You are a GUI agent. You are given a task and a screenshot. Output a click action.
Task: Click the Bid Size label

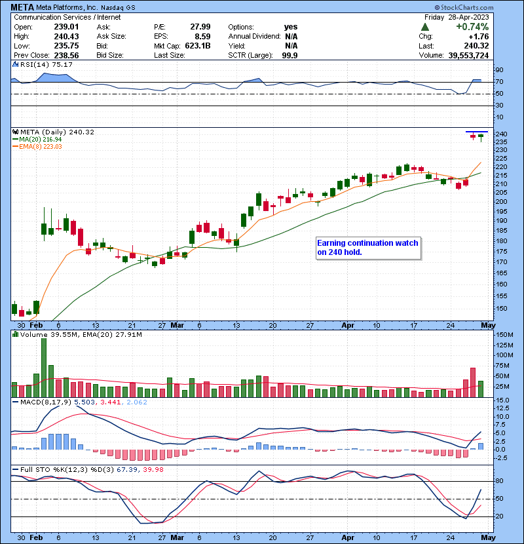point(110,56)
